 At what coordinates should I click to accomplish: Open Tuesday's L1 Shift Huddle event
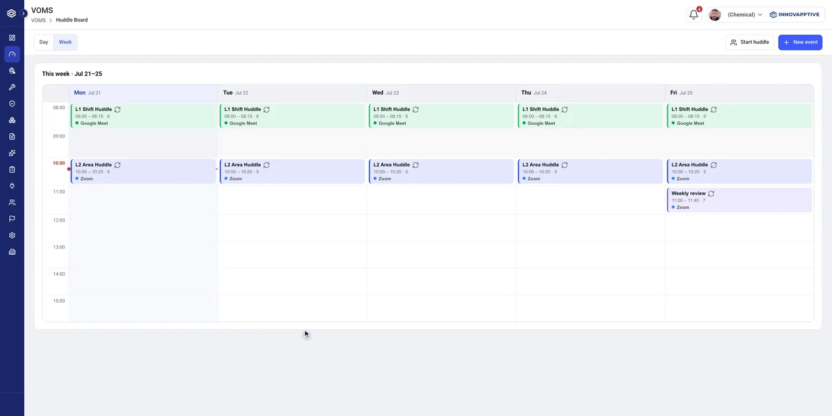(292, 116)
